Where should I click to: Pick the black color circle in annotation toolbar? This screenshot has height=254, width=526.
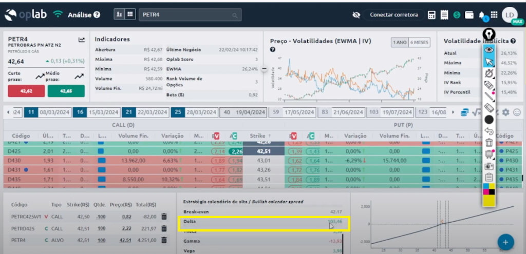point(489,120)
